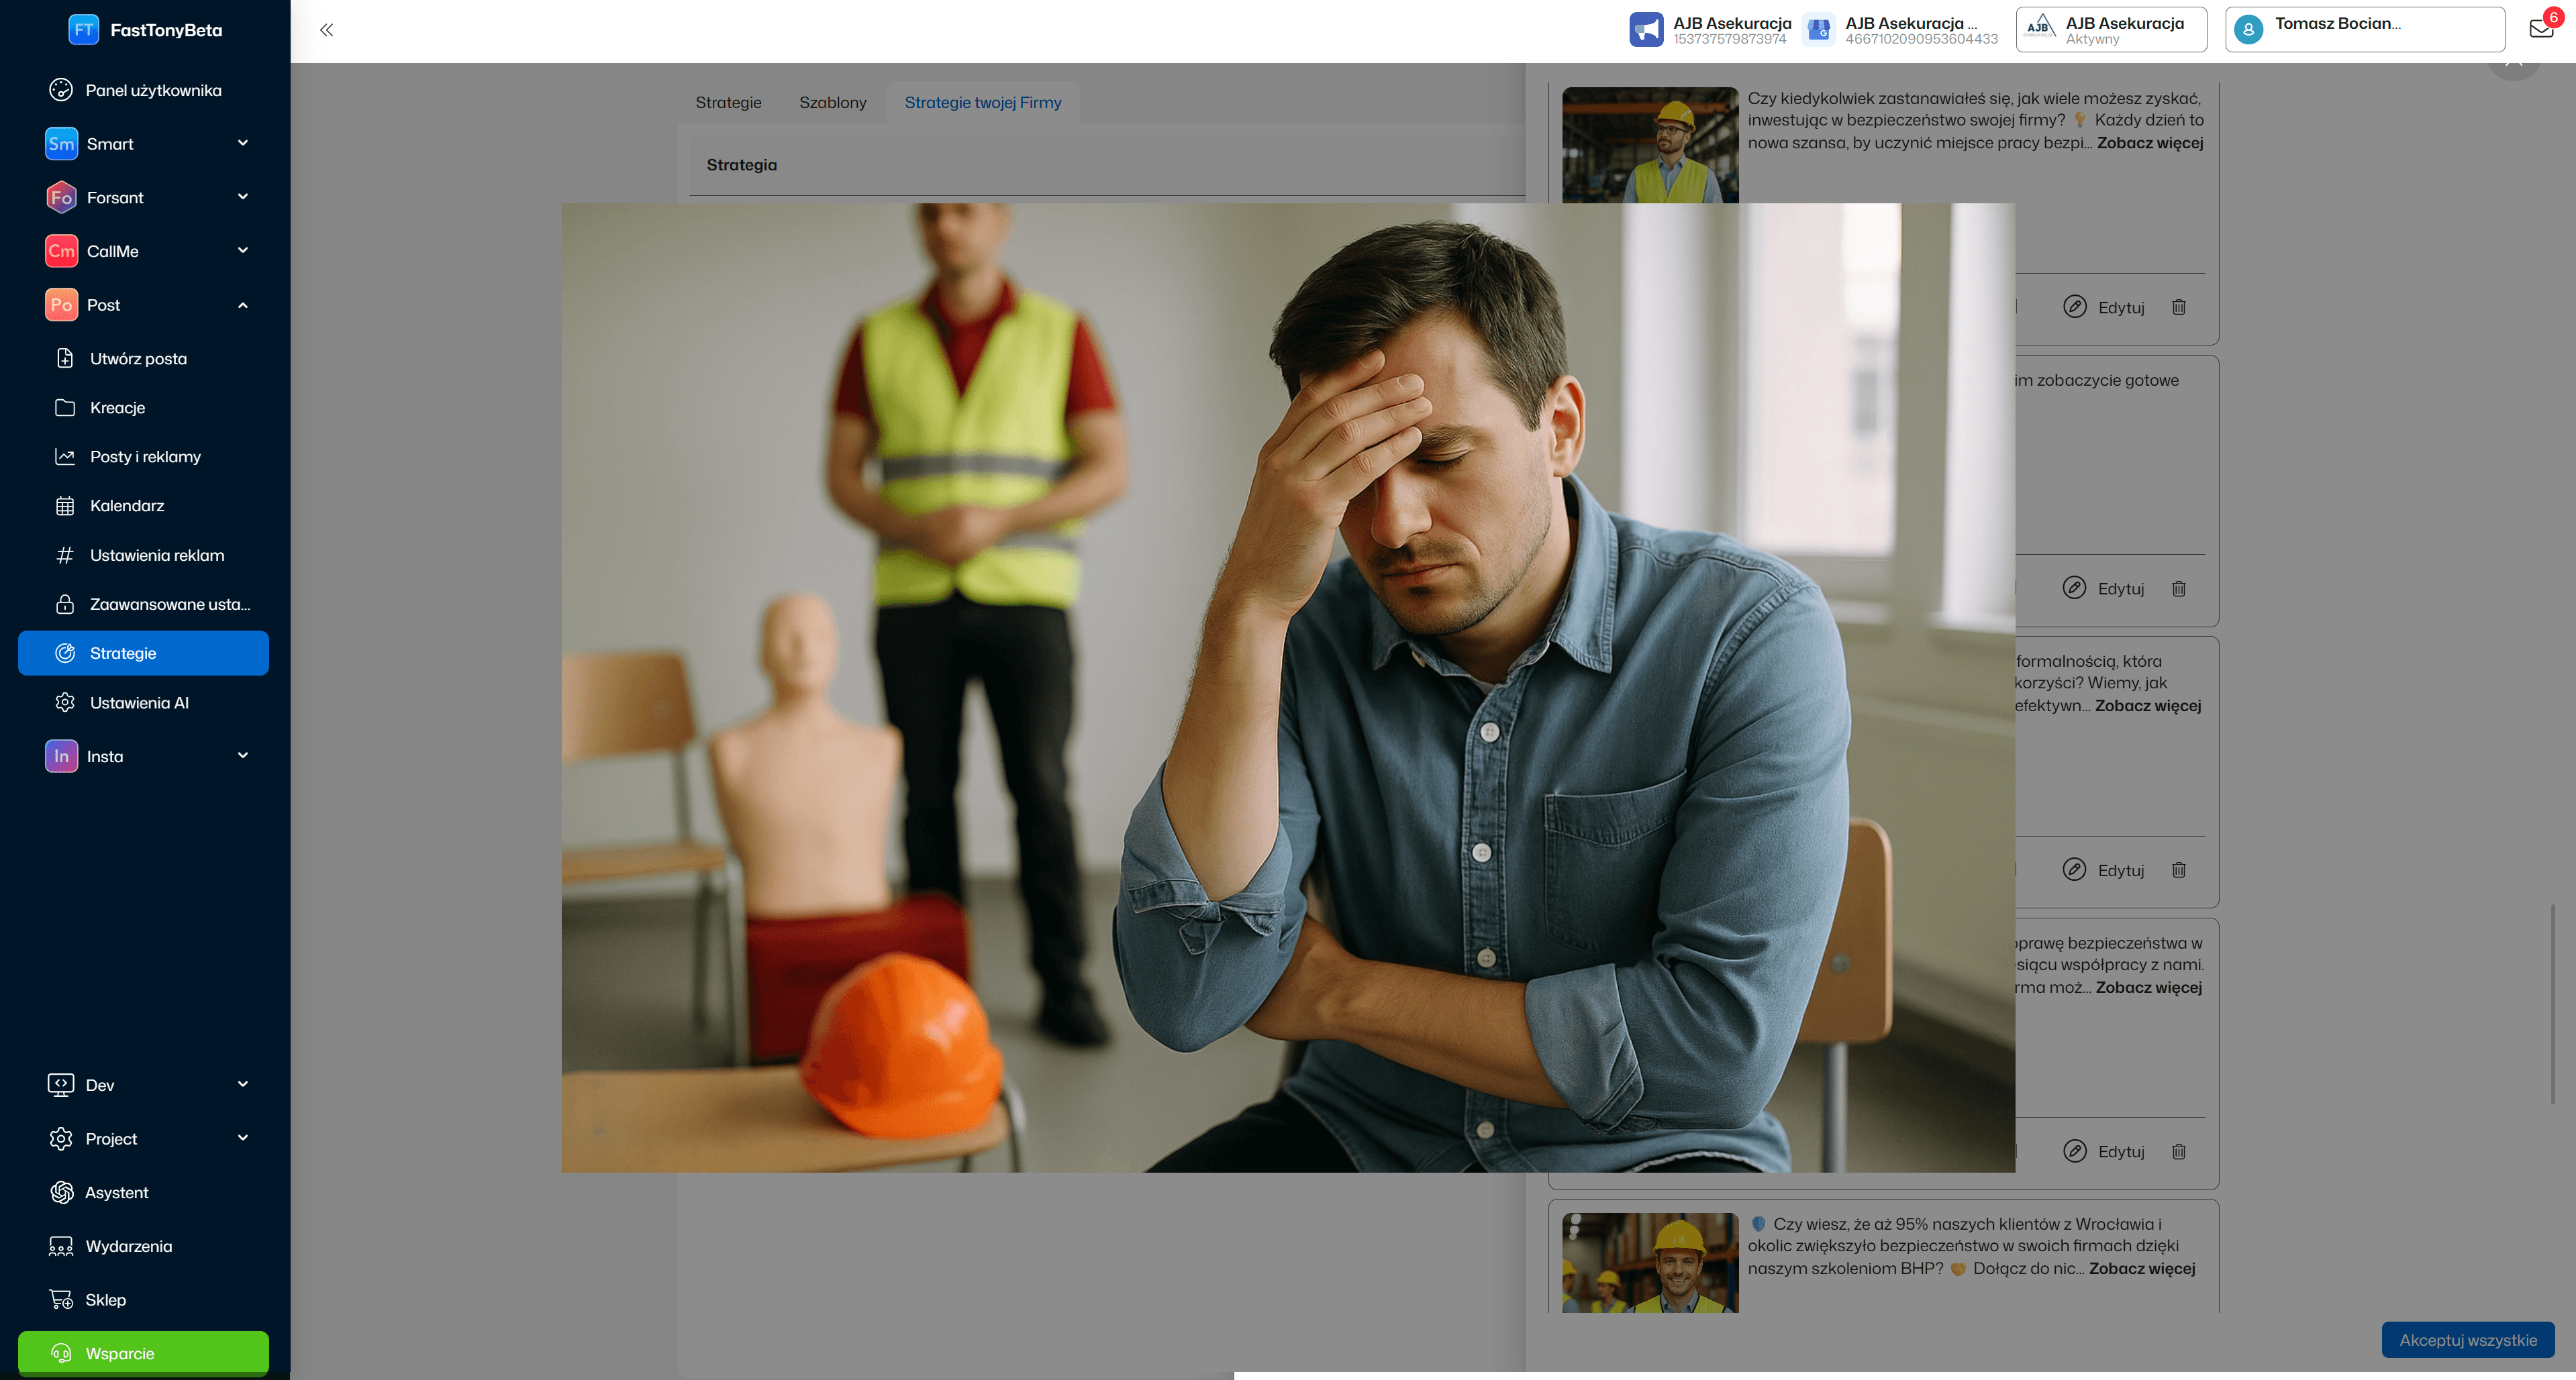Click the AJB Asekuracja ad account megaphone icon
The width and height of the screenshot is (2576, 1380).
tap(1646, 30)
